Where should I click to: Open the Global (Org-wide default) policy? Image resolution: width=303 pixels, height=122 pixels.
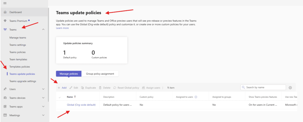pos(81,105)
